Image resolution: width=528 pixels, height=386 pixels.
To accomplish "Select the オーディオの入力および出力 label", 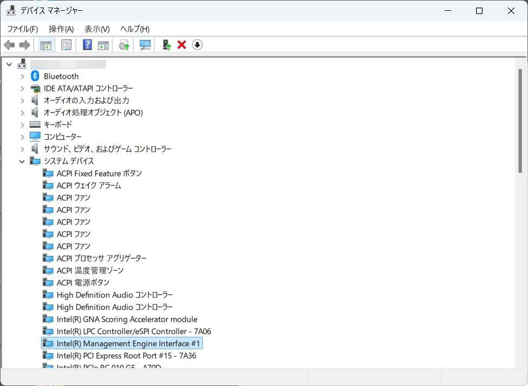I will click(87, 100).
